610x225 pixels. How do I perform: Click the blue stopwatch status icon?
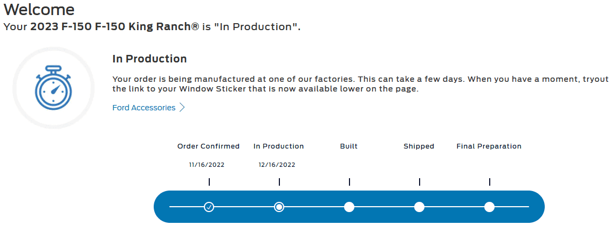pos(53,88)
